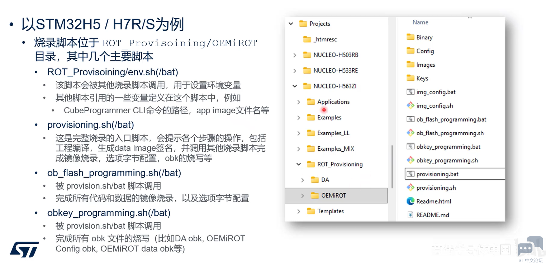546x266 pixels.
Task: Click the Keys folder icon
Action: coord(410,78)
